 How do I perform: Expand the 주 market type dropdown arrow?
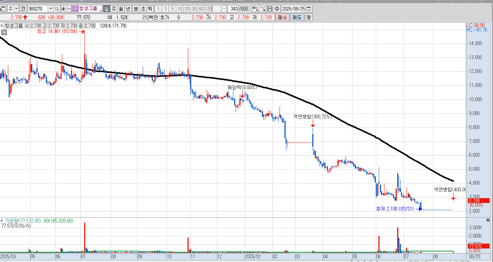16,9
